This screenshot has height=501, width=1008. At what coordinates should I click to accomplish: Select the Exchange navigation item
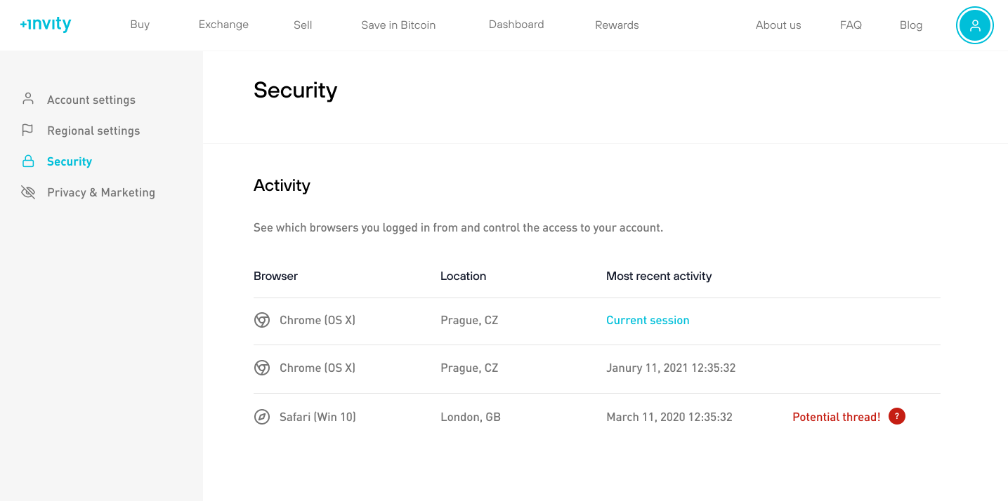coord(223,25)
